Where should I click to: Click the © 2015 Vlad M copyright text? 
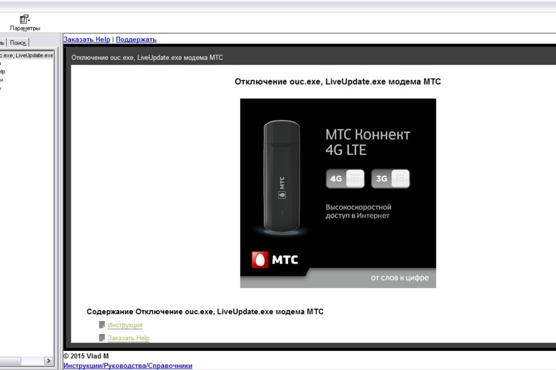(x=86, y=356)
